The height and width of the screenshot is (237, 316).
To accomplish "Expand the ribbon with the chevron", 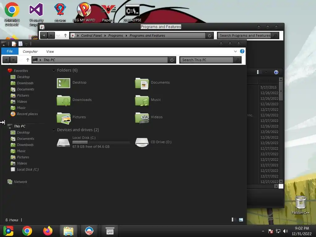I will [x=235, y=52].
